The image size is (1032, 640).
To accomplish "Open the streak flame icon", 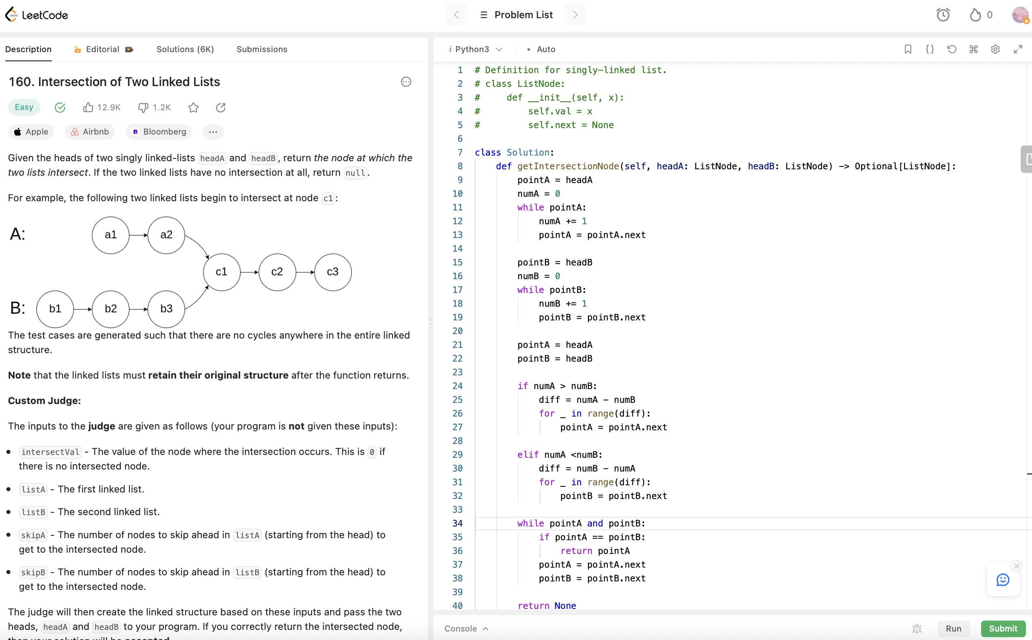I will click(x=975, y=15).
